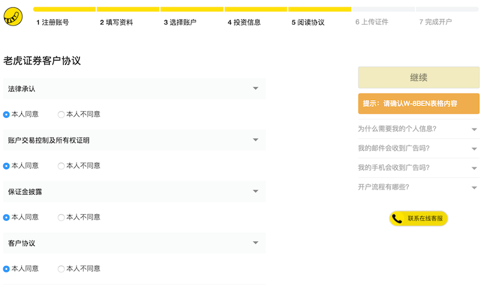Go to step 1 注册账号
This screenshot has width=486, height=285.
tap(53, 22)
